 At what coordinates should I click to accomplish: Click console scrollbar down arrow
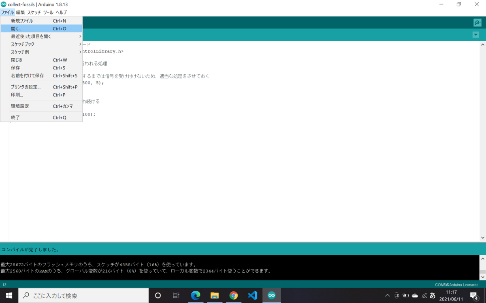(x=482, y=277)
